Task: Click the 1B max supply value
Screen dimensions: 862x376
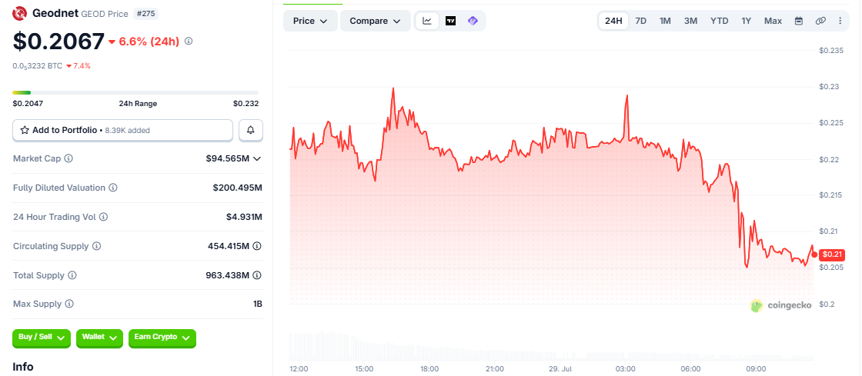Action: coord(257,304)
